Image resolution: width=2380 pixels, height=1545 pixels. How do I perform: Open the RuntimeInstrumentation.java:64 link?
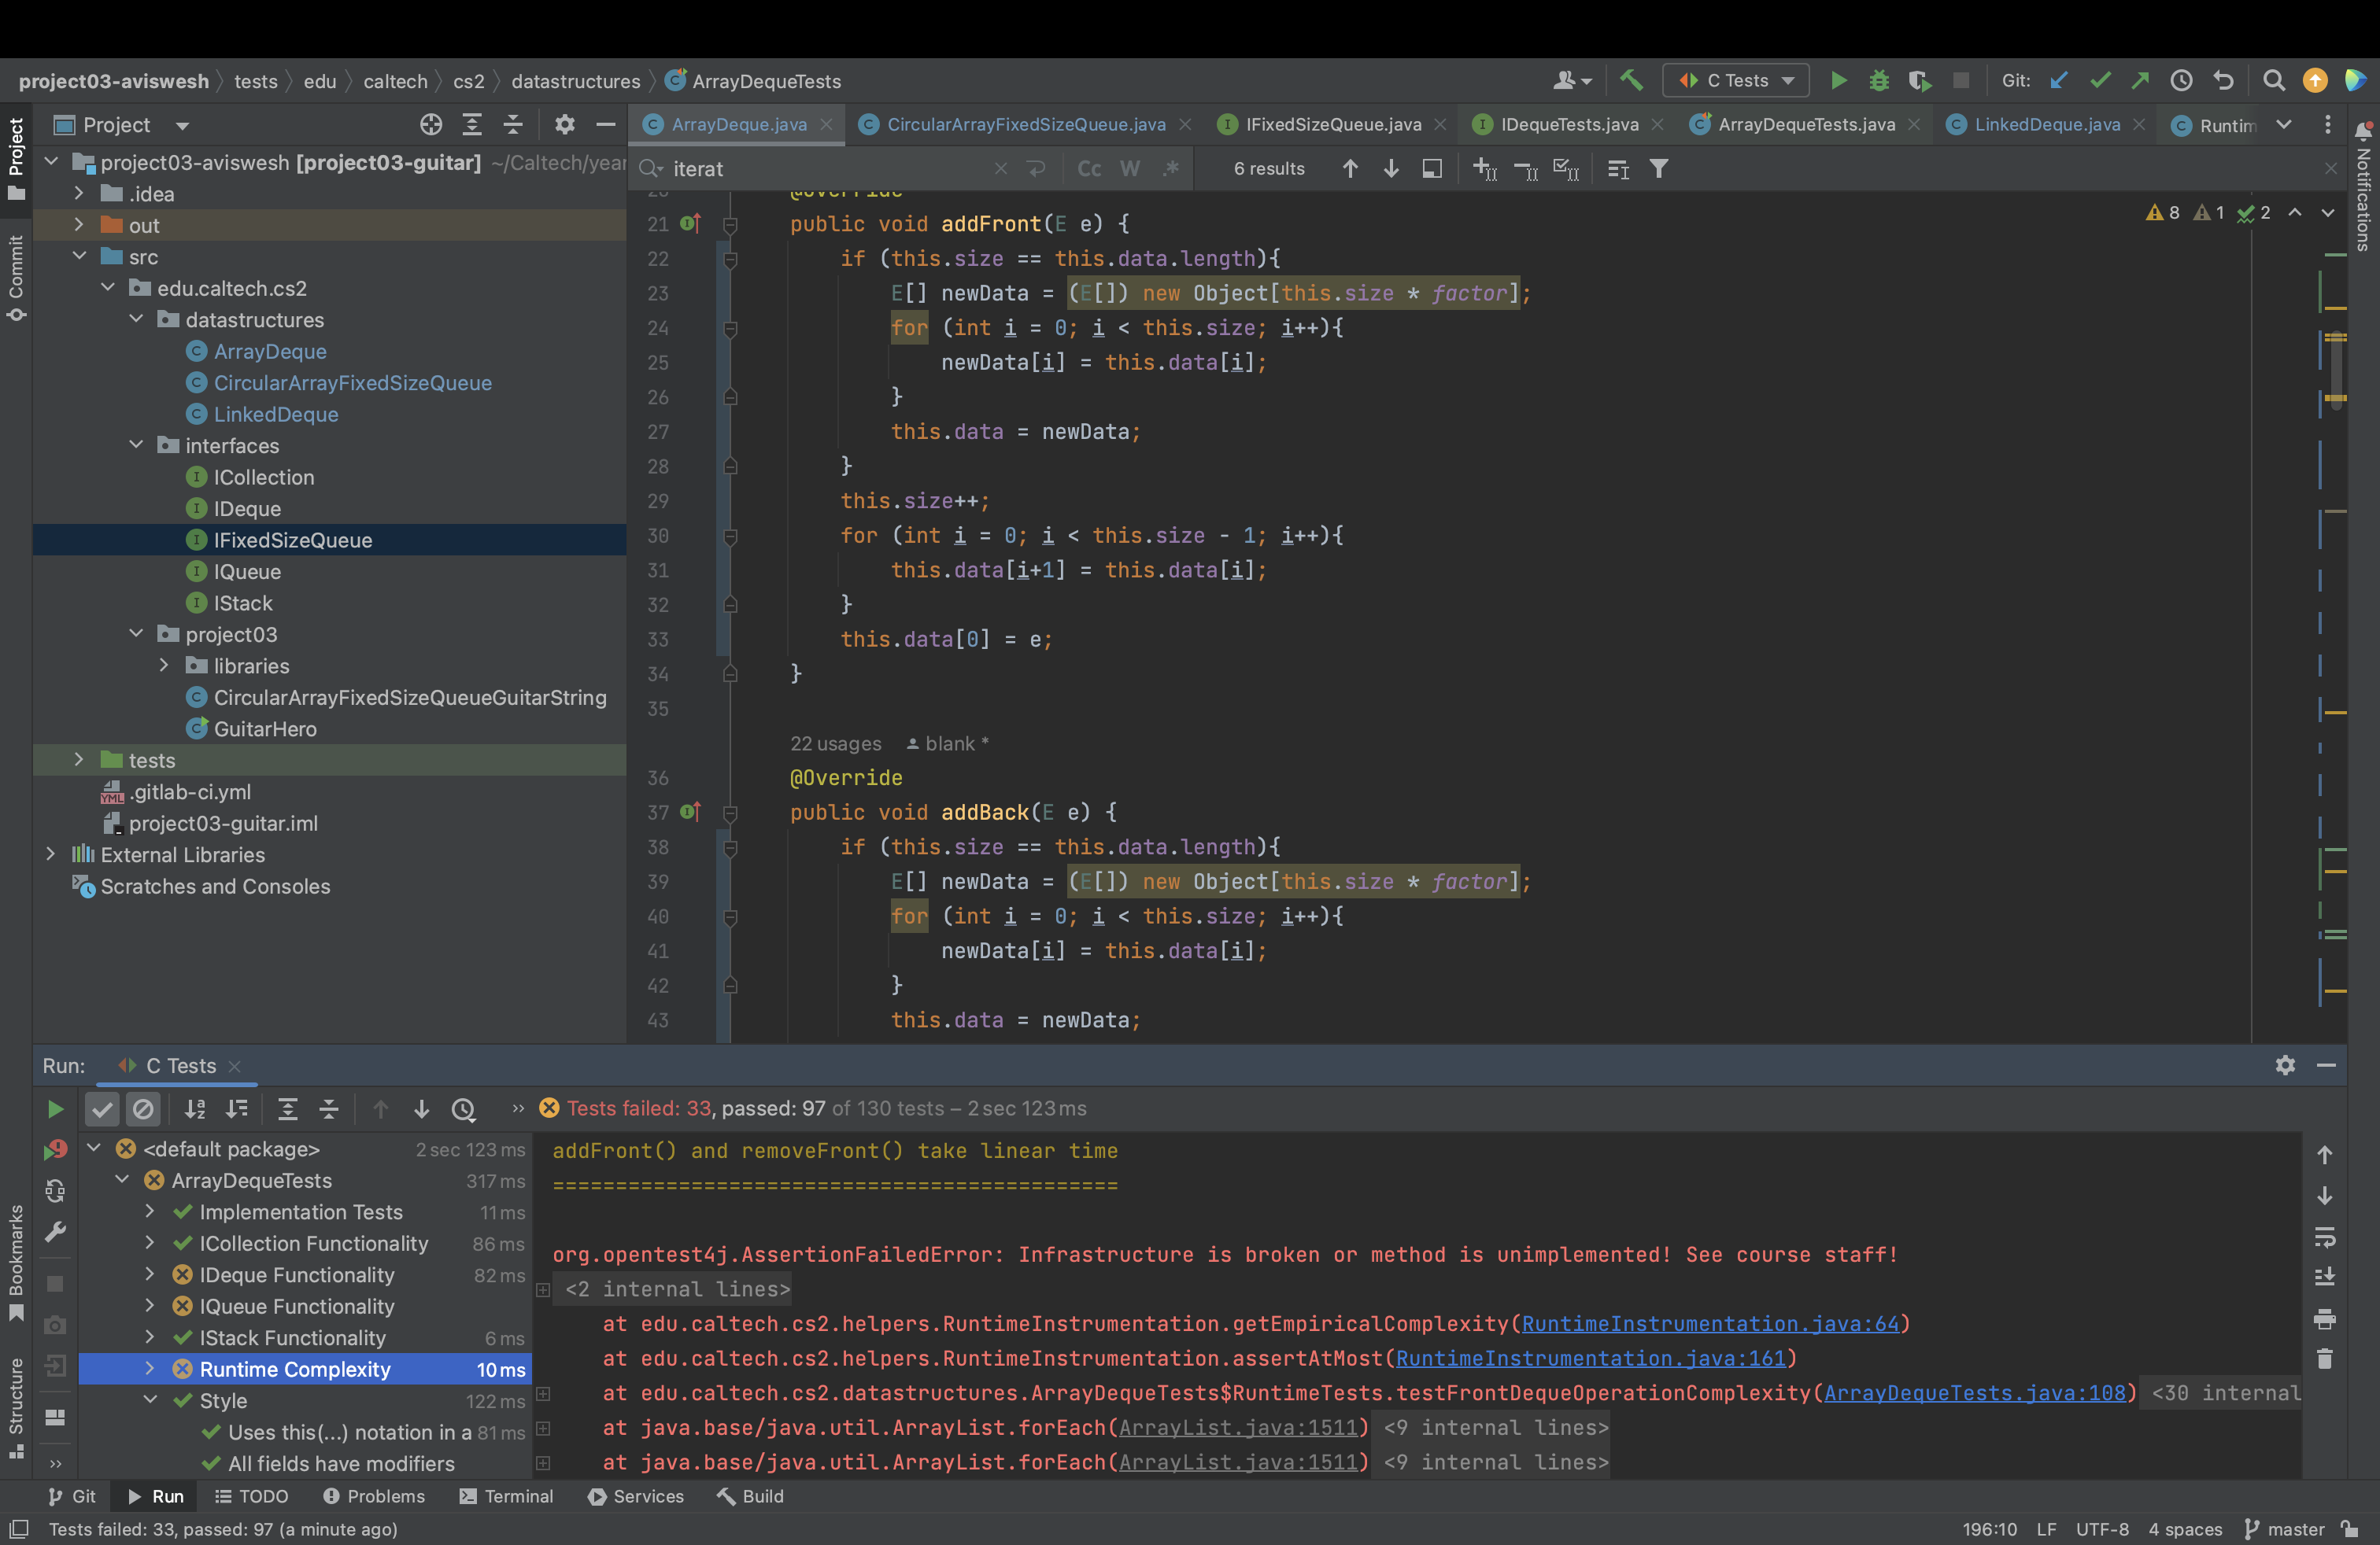click(x=1709, y=1323)
